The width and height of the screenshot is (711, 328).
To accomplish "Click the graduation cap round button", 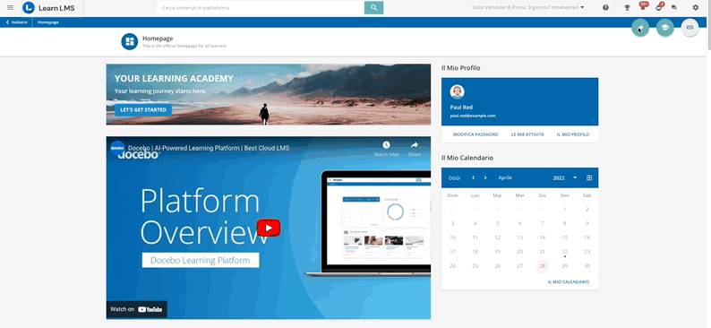I will tap(665, 28).
